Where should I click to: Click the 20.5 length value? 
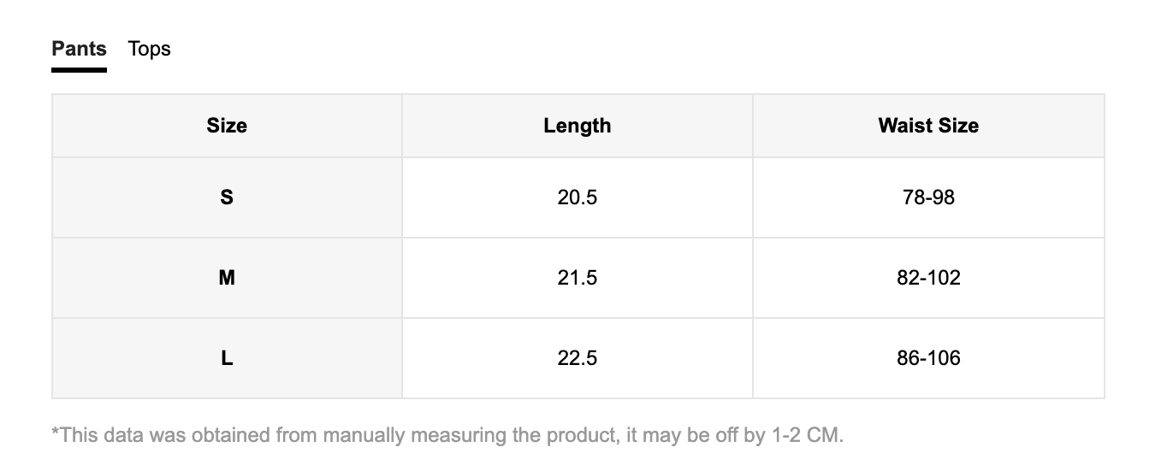578,197
